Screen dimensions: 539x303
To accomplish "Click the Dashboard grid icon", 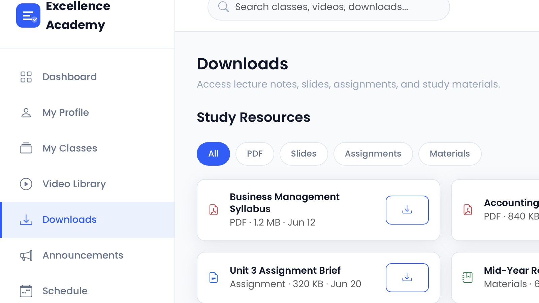I will (x=26, y=77).
